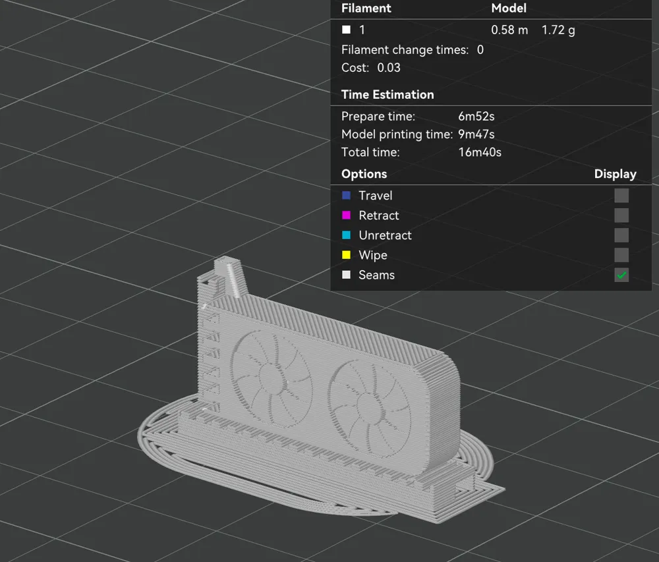Collapse the Options section

pyautogui.click(x=363, y=173)
